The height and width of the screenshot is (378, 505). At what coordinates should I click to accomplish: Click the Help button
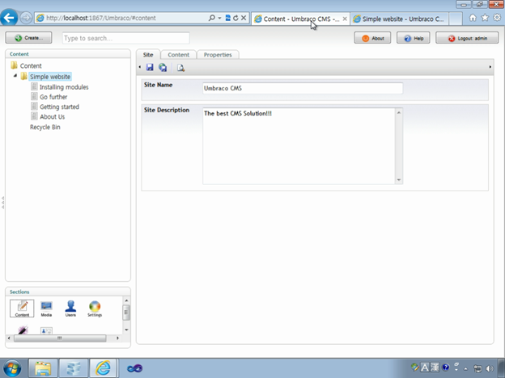(414, 38)
